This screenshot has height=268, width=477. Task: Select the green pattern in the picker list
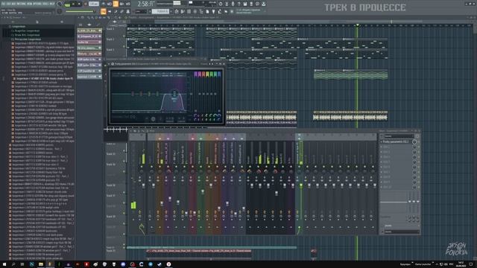coord(89,48)
